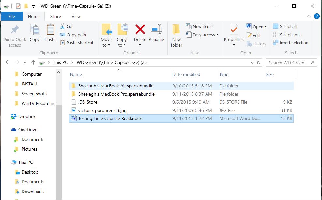Click the red Delete X icon
The width and height of the screenshot is (322, 200).
(x=140, y=30)
